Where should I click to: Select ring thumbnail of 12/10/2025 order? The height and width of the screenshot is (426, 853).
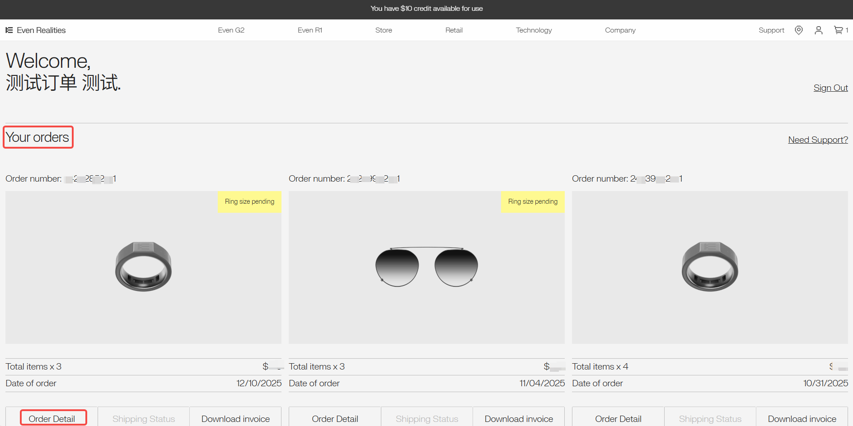point(143,267)
